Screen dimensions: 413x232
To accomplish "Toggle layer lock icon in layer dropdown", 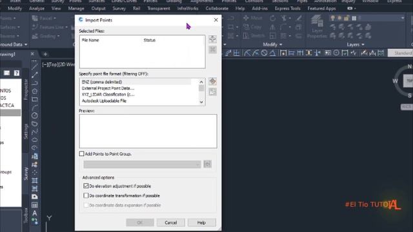I will coord(347,18).
